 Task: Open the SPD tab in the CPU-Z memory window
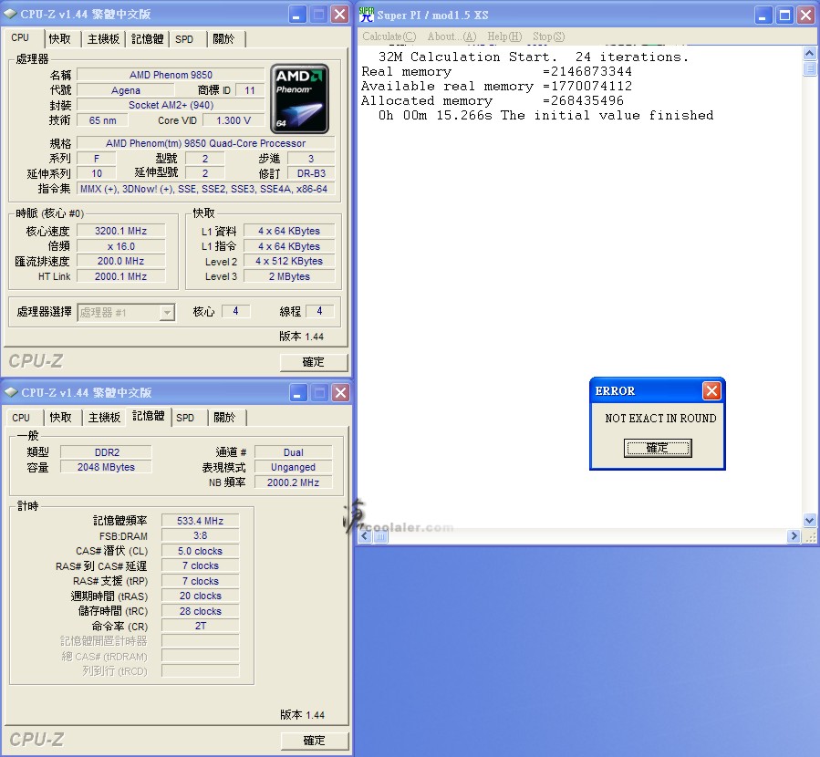click(x=186, y=418)
